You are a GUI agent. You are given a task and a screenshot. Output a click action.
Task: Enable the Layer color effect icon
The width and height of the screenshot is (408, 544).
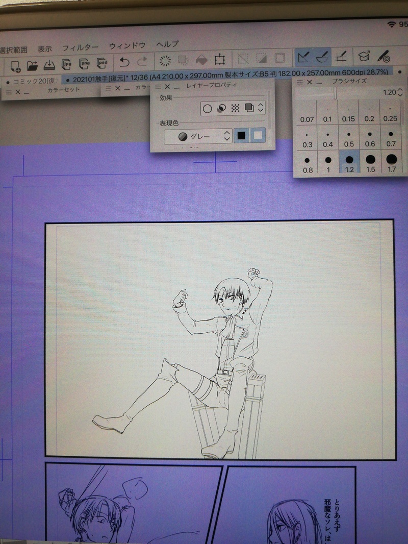(249, 108)
